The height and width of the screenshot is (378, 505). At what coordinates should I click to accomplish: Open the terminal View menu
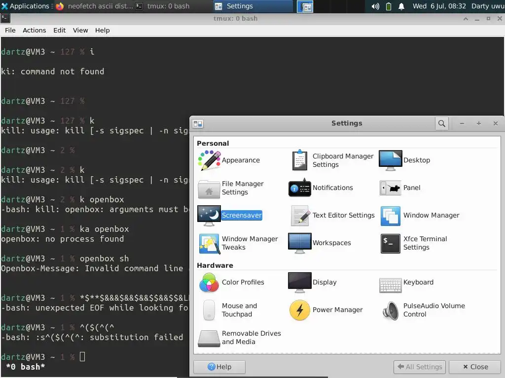coord(80,30)
